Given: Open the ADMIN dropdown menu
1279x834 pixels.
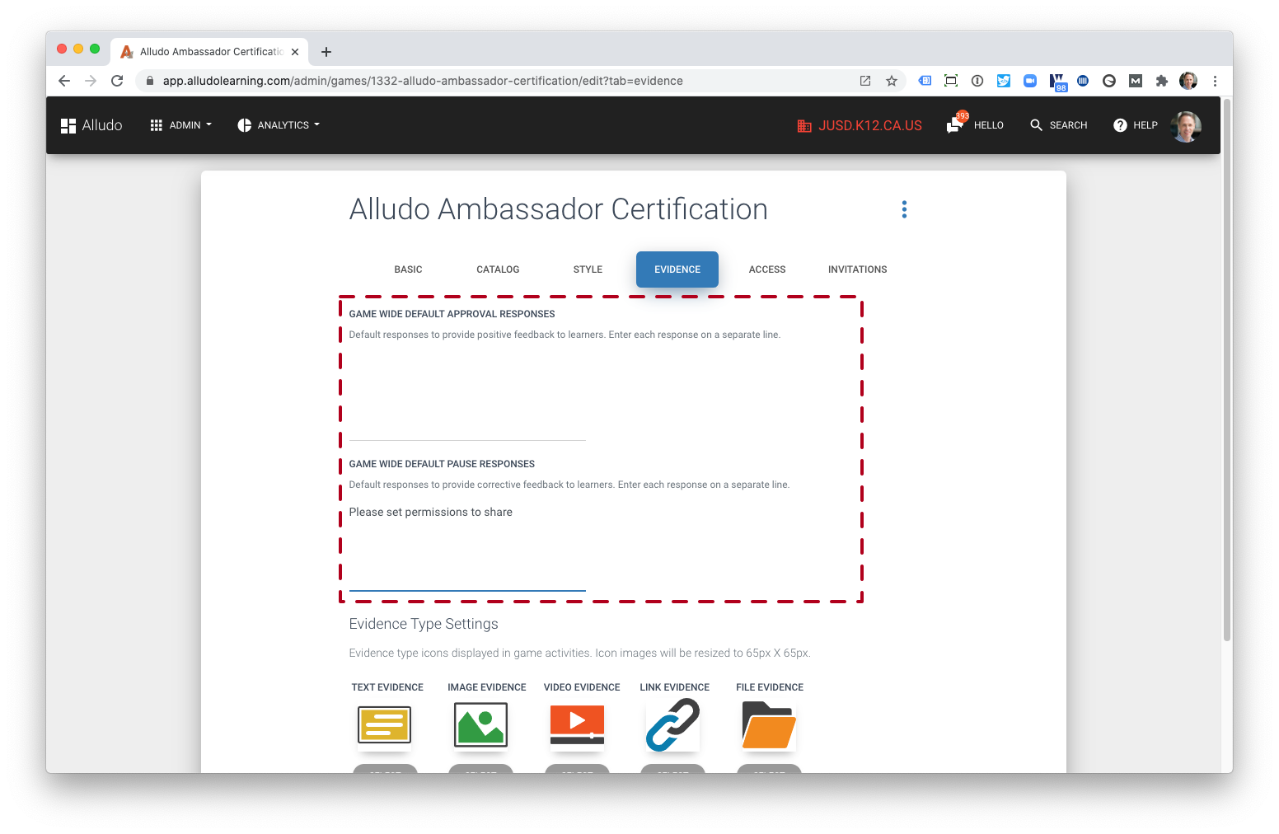Looking at the screenshot, I should [x=181, y=125].
